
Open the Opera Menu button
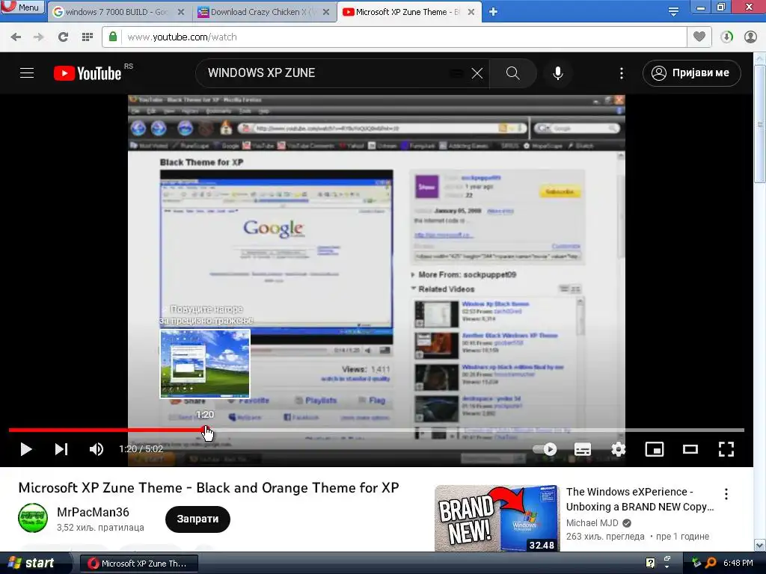pos(22,7)
